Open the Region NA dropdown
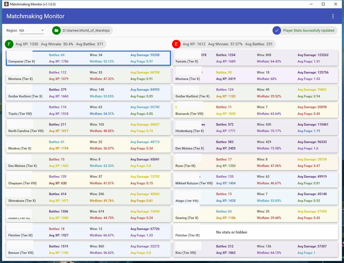This screenshot has width=344, height=263. (31, 31)
